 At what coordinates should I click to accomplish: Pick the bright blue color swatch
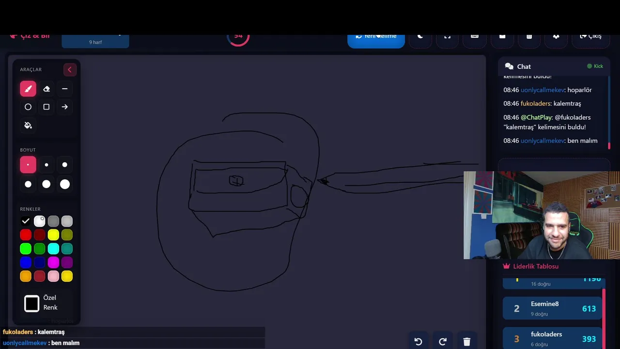[x=26, y=262]
